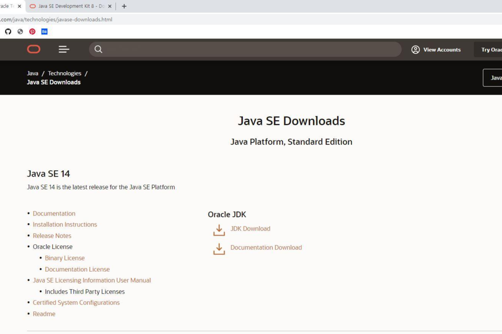The height and width of the screenshot is (334, 502).
Task: Click the View Accounts user icon
Action: click(x=415, y=50)
